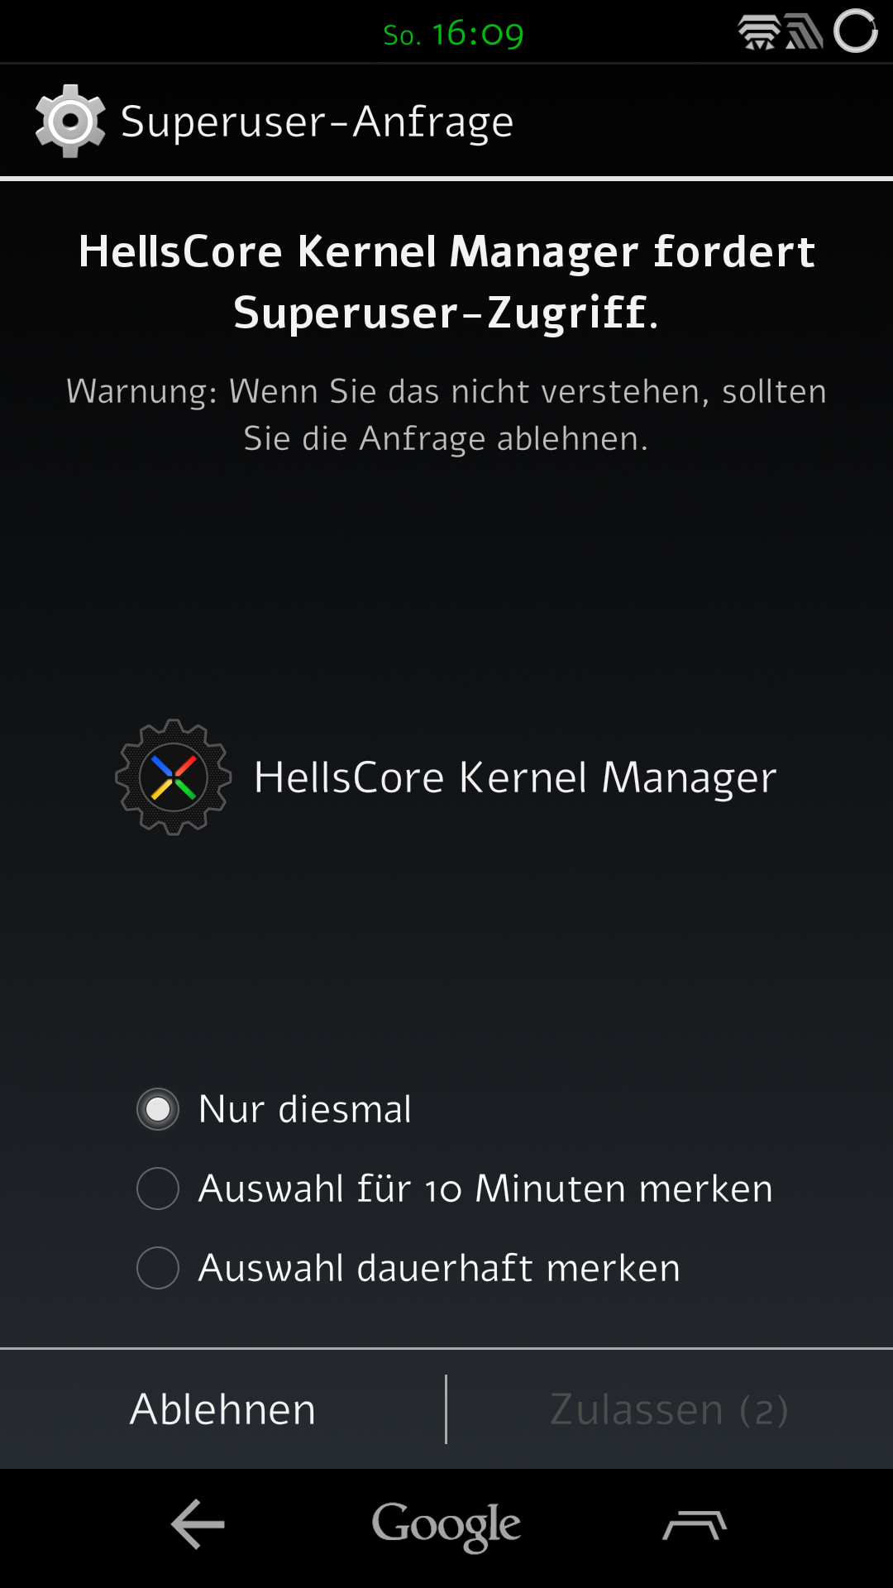
Task: Tap the Wi-Fi status icon
Action: pyautogui.click(x=759, y=32)
